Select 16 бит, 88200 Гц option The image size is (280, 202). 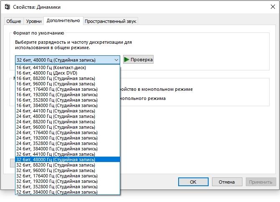click(68, 78)
